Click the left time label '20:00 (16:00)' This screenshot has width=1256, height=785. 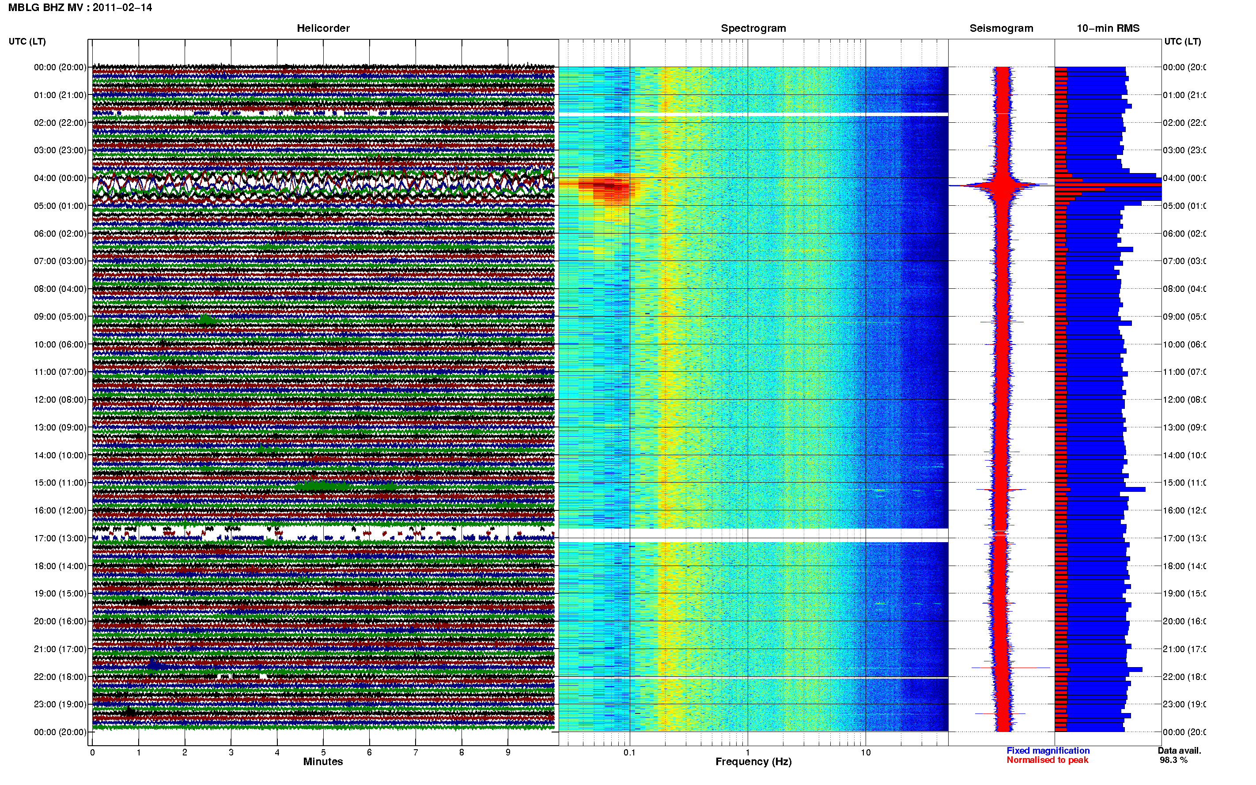tap(60, 621)
